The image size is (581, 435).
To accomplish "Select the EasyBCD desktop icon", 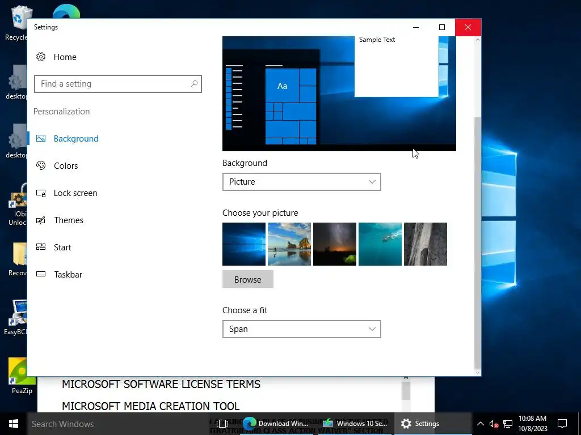I will click(x=16, y=317).
